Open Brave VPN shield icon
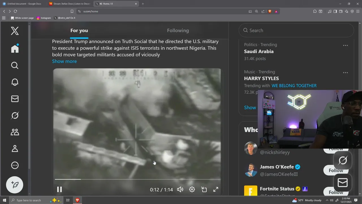This screenshot has width=362, height=204. [352, 11]
